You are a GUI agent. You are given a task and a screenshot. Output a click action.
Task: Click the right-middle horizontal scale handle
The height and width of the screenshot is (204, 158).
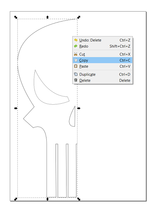[79, 108]
